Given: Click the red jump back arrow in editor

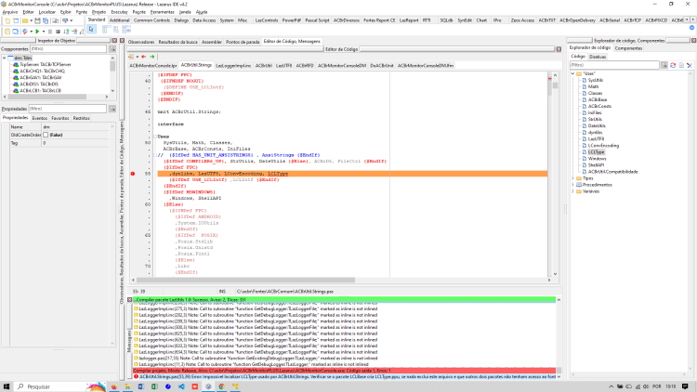Looking at the screenshot, I should (x=143, y=57).
